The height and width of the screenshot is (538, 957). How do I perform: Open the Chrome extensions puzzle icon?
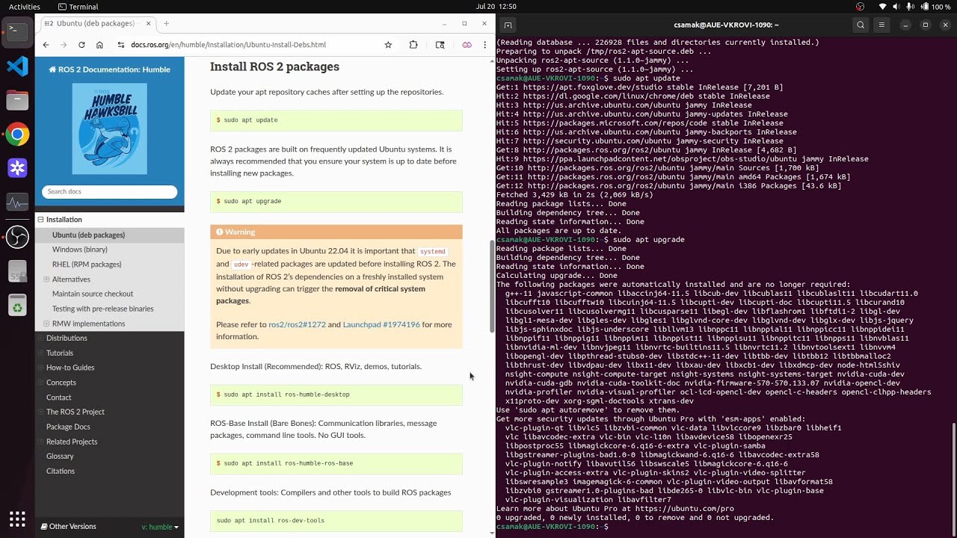point(413,45)
